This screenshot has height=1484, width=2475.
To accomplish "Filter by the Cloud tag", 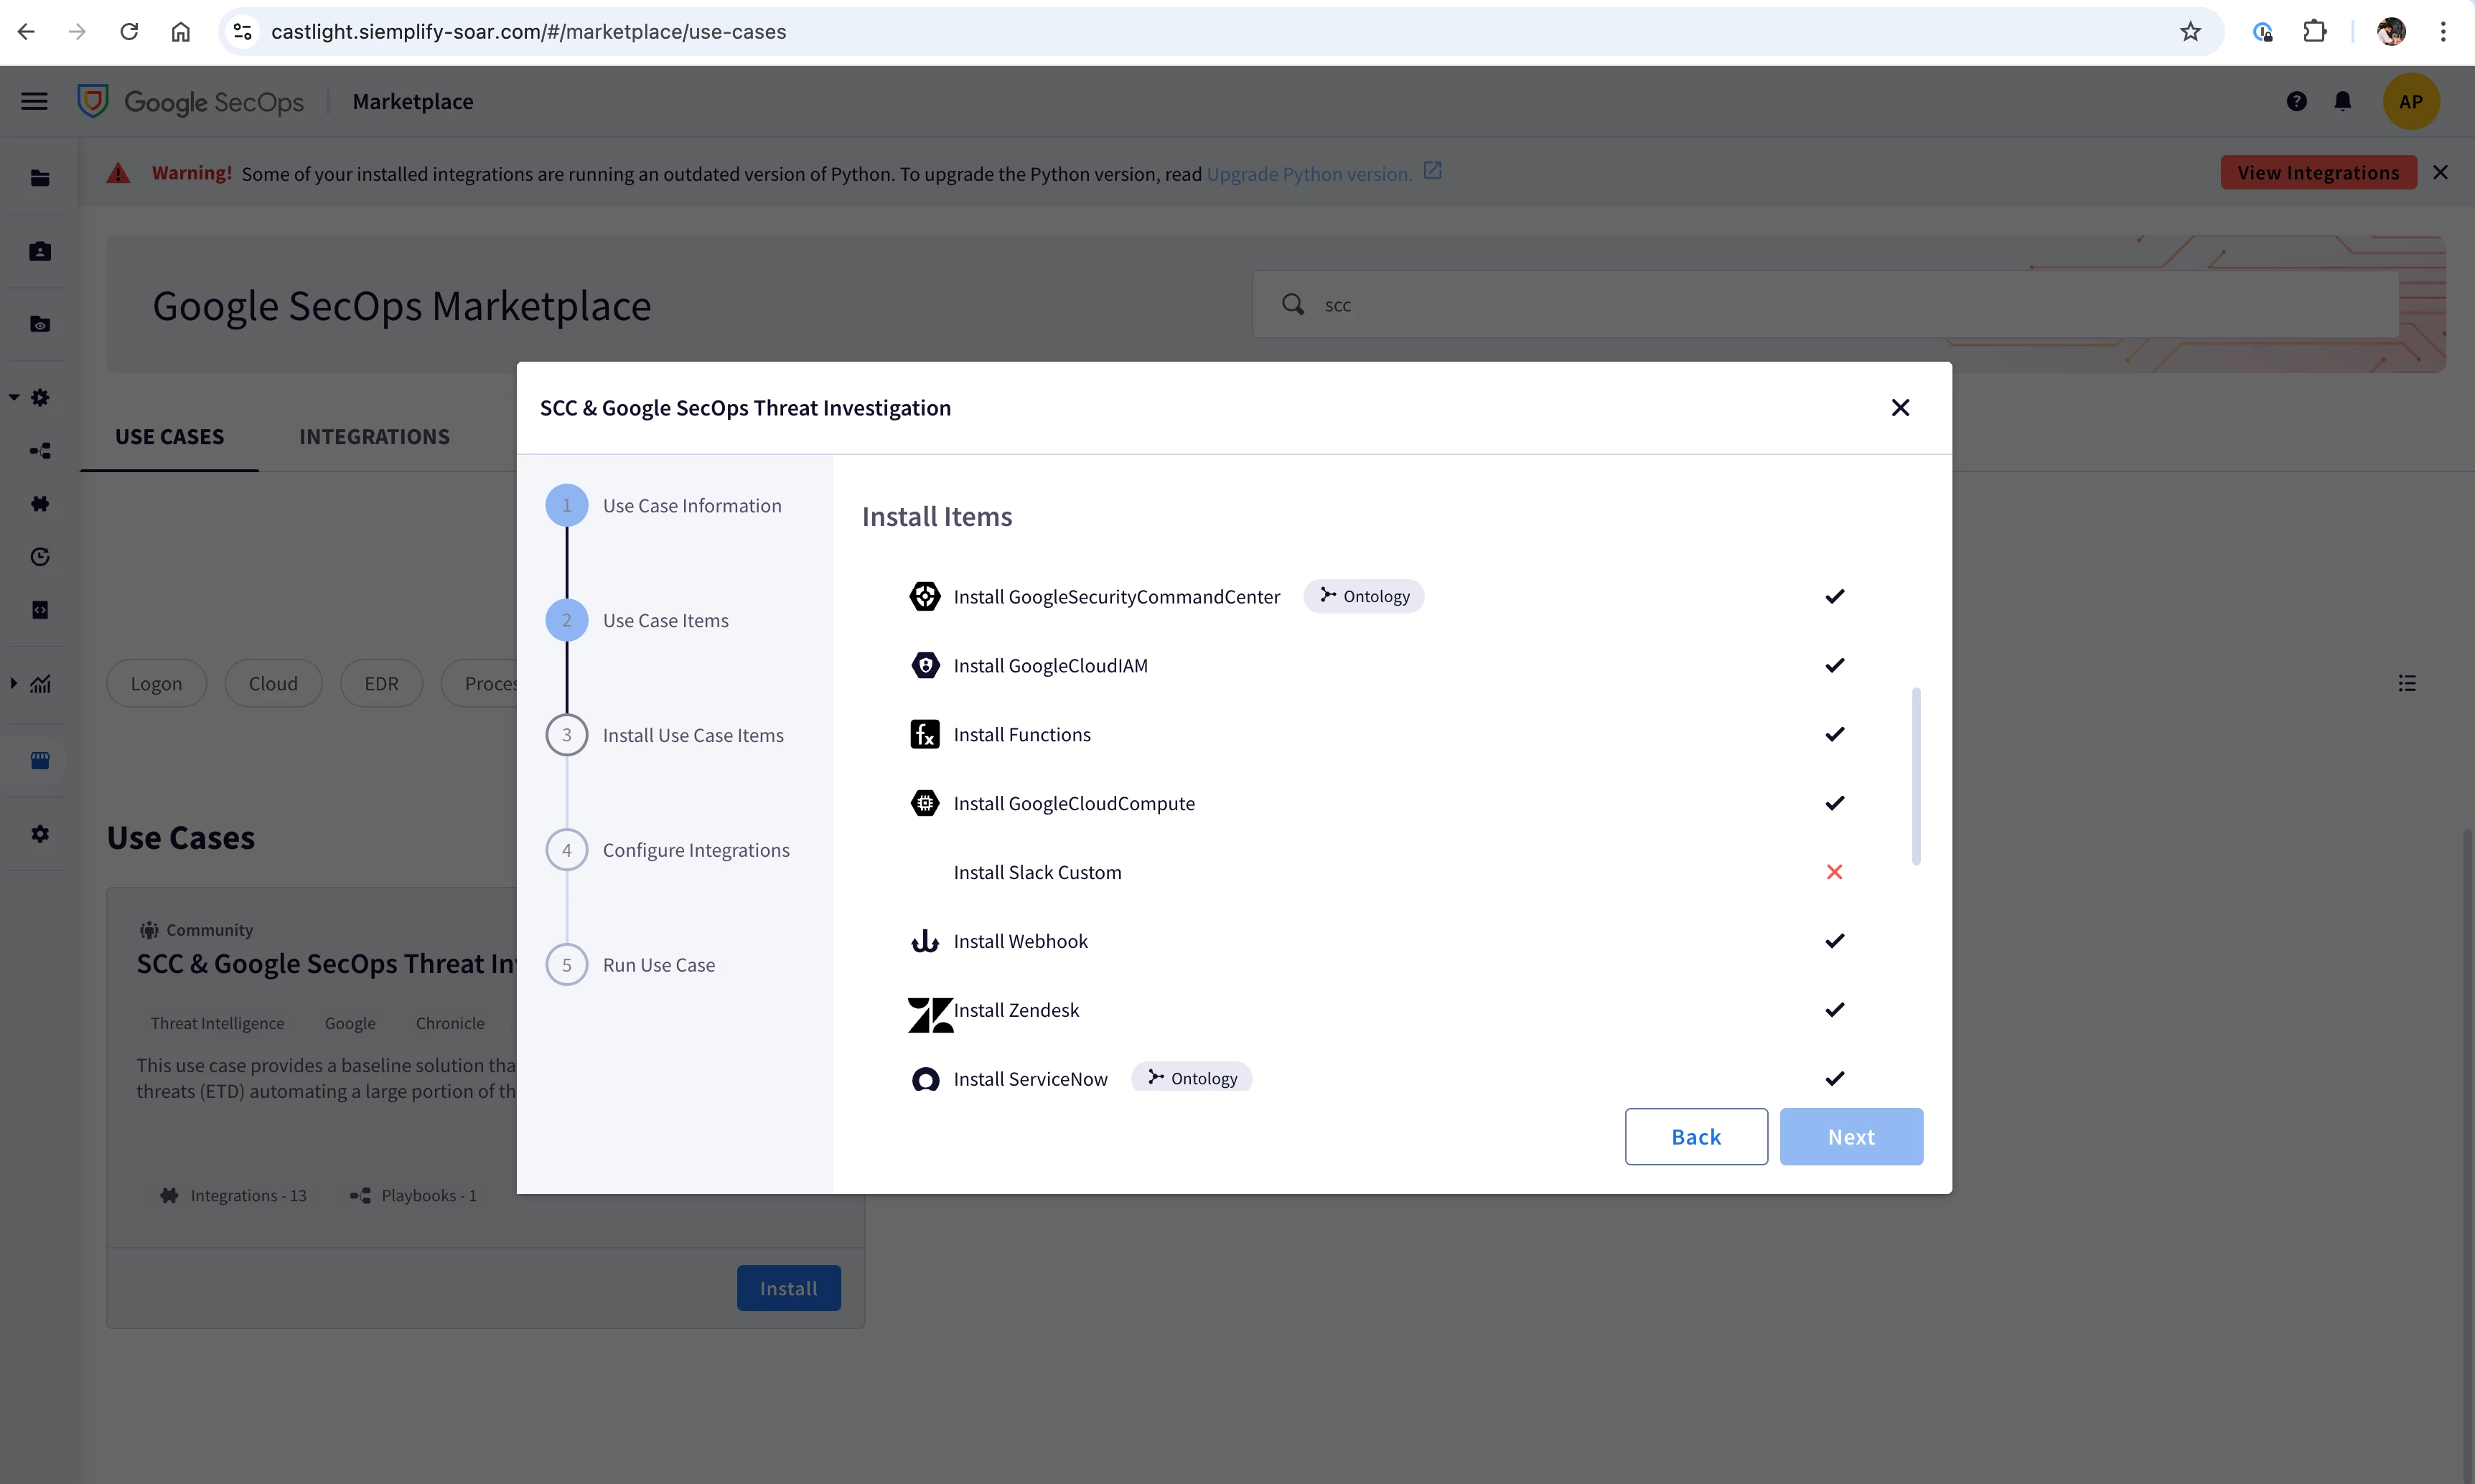I will [273, 684].
